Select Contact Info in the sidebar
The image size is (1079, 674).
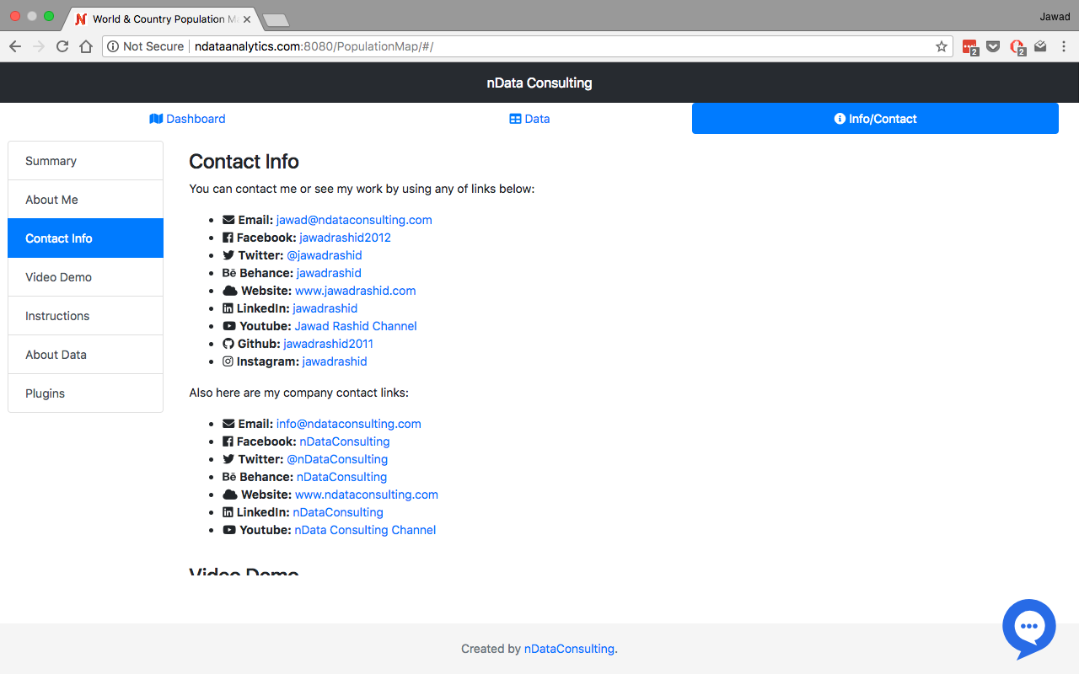click(x=85, y=238)
